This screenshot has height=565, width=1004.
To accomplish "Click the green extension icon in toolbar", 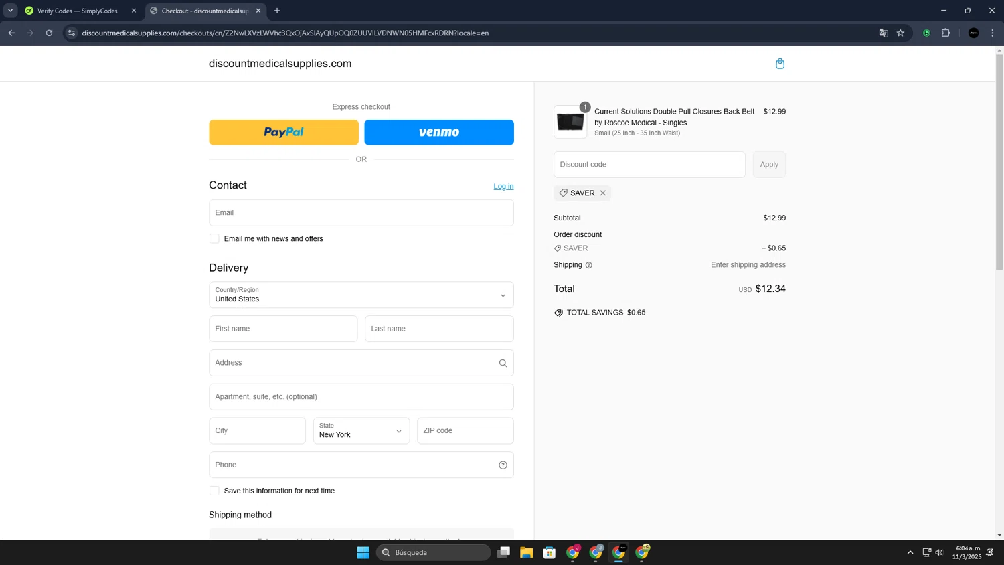I will 926,33.
